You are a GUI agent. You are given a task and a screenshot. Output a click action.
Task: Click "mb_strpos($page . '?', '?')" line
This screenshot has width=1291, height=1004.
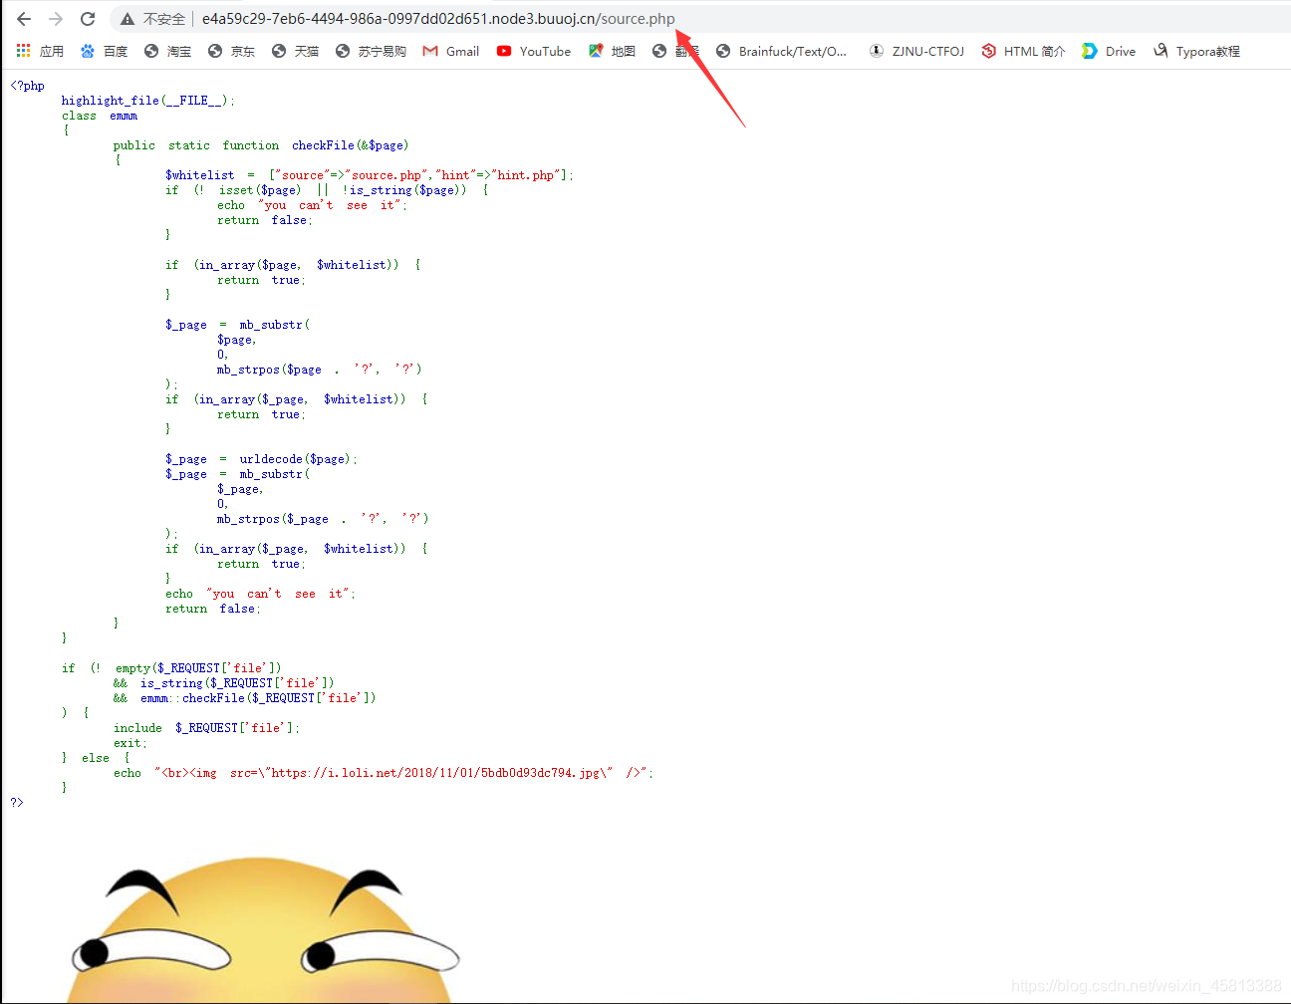tap(320, 370)
